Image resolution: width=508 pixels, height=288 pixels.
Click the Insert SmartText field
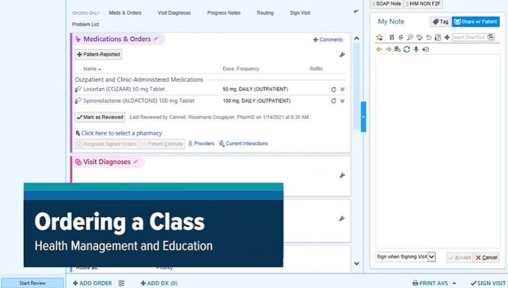coord(469,37)
